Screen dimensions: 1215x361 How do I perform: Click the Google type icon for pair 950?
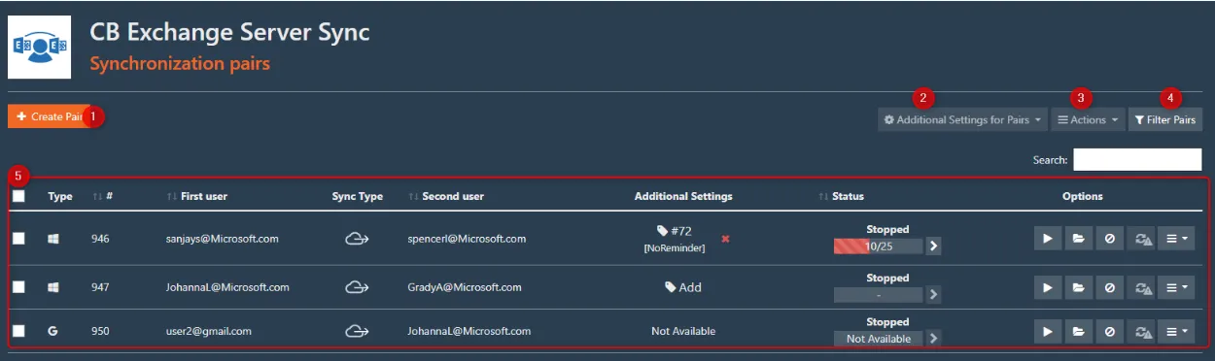point(53,331)
